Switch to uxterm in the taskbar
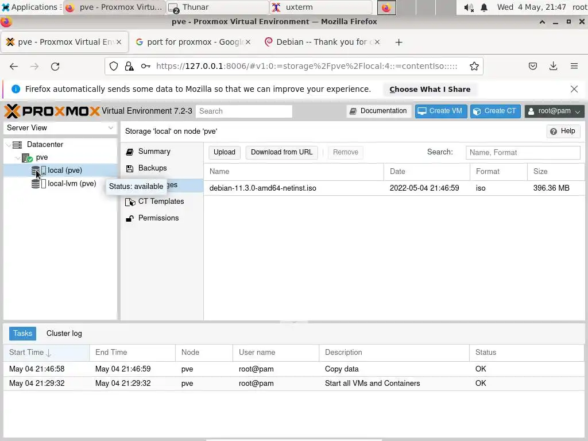This screenshot has height=441, width=588. pos(321,7)
